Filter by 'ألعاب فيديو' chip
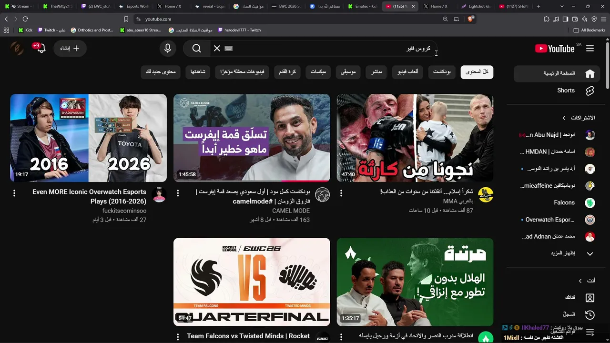Viewport: 610px width, 343px height. point(407,72)
